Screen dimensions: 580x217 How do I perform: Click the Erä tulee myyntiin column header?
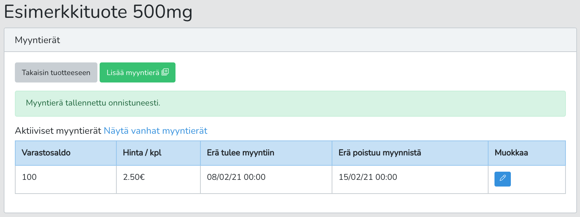266,153
